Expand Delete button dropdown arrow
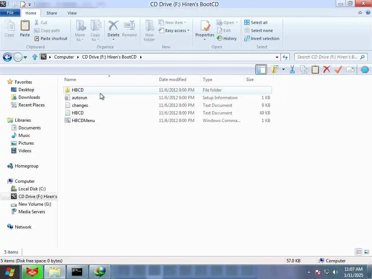The image size is (372, 279). 113,40
